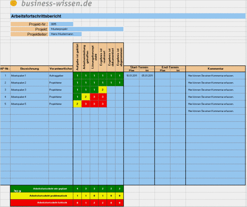Image resolution: width=247 pixels, height=207 pixels.
Task: Click the orange business-wissen.de logo icon
Action: 13,3
